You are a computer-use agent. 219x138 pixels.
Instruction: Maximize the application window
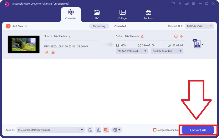(x=207, y=4)
